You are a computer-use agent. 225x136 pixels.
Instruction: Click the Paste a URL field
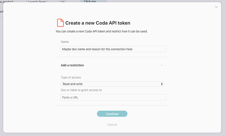pos(113,97)
